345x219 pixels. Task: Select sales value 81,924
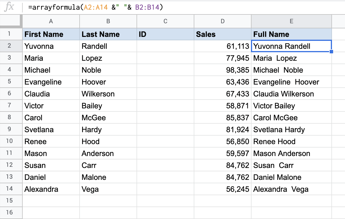pos(223,130)
